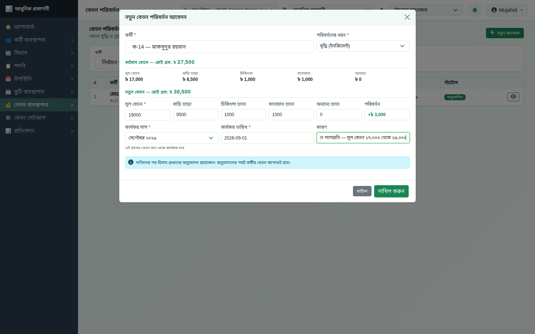Screen dimensions: 535x334
Task: Open বিভাগ menu item
Action: point(39,53)
